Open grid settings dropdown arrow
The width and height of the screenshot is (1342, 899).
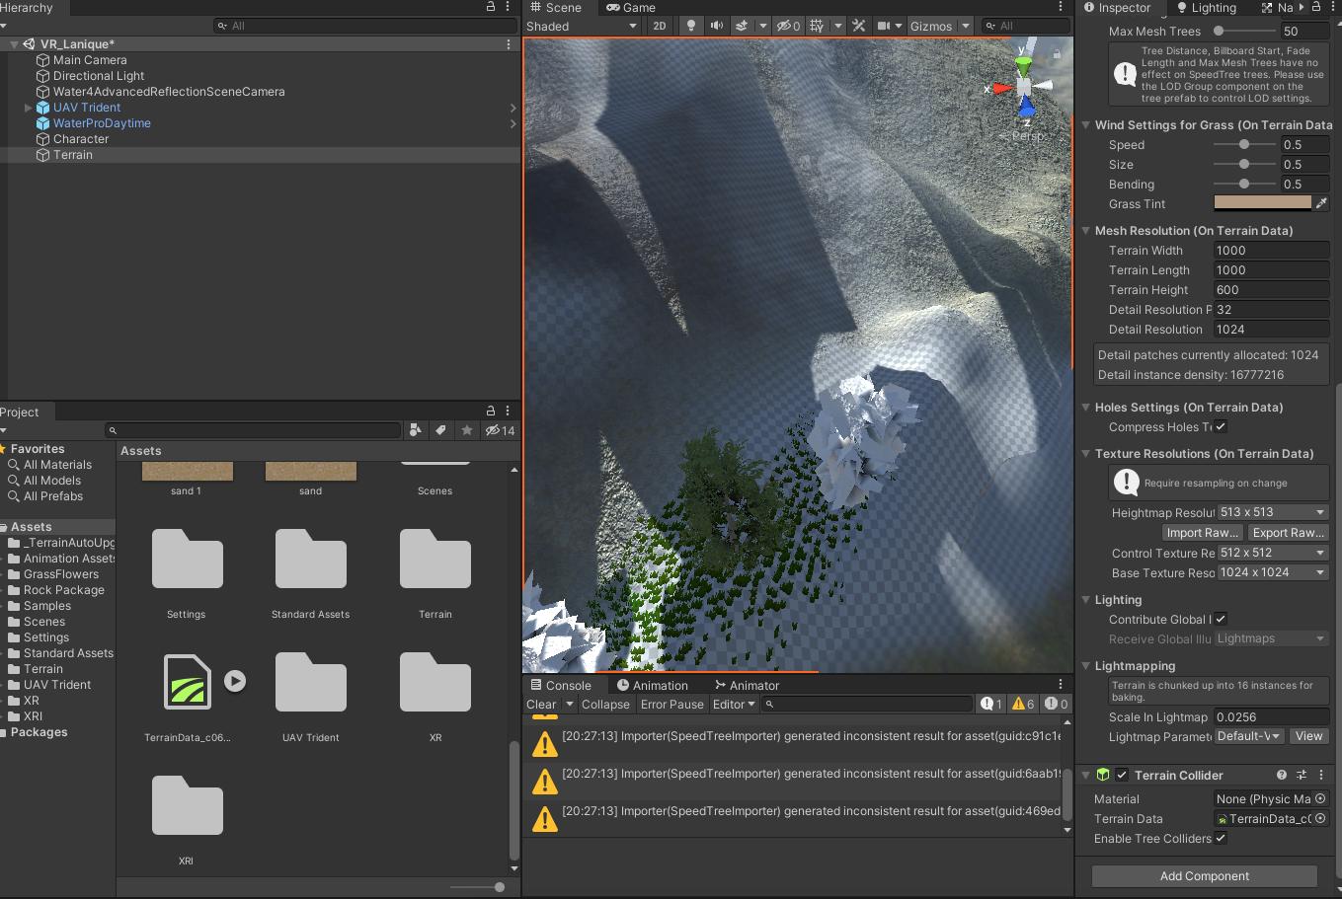(x=838, y=26)
